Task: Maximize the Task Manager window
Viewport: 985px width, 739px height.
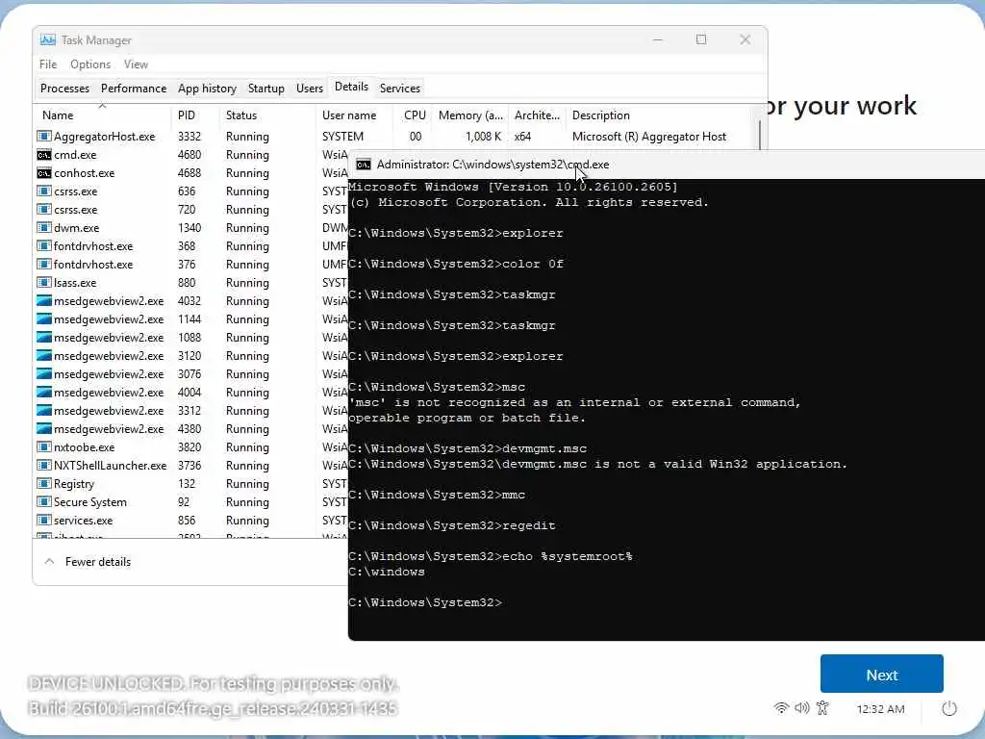Action: 701,39
